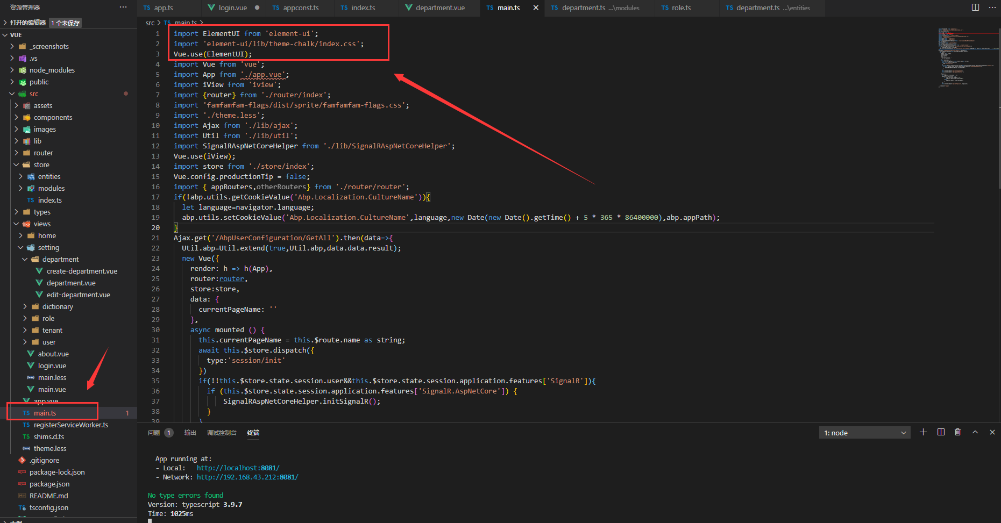Open editor more actions with the ellipsis icon
This screenshot has height=523, width=1001.
click(x=992, y=8)
